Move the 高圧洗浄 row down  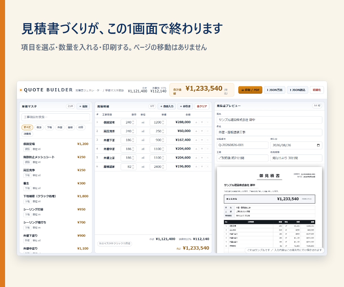202,131
